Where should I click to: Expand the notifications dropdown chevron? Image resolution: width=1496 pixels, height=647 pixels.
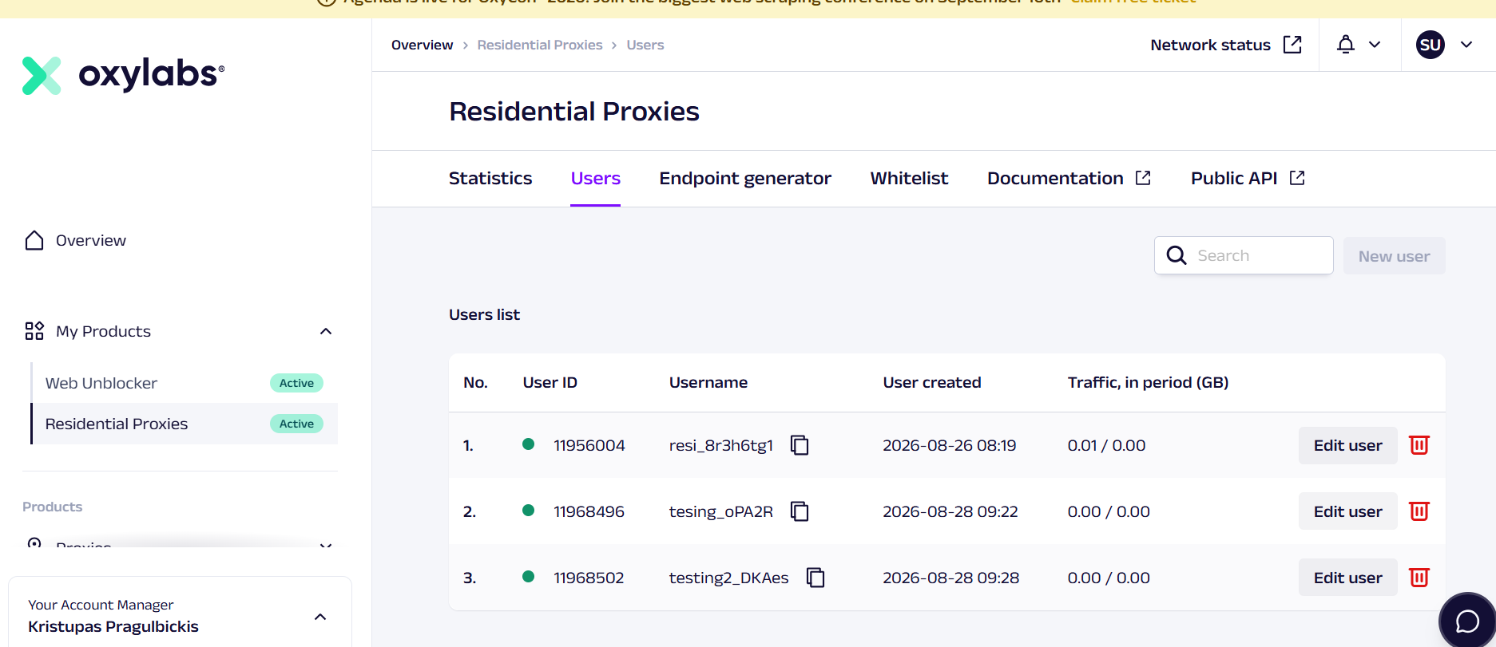1375,45
